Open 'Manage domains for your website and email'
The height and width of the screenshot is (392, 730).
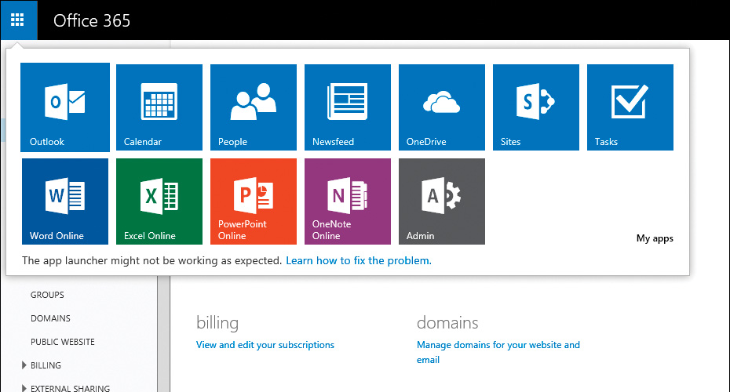click(498, 352)
